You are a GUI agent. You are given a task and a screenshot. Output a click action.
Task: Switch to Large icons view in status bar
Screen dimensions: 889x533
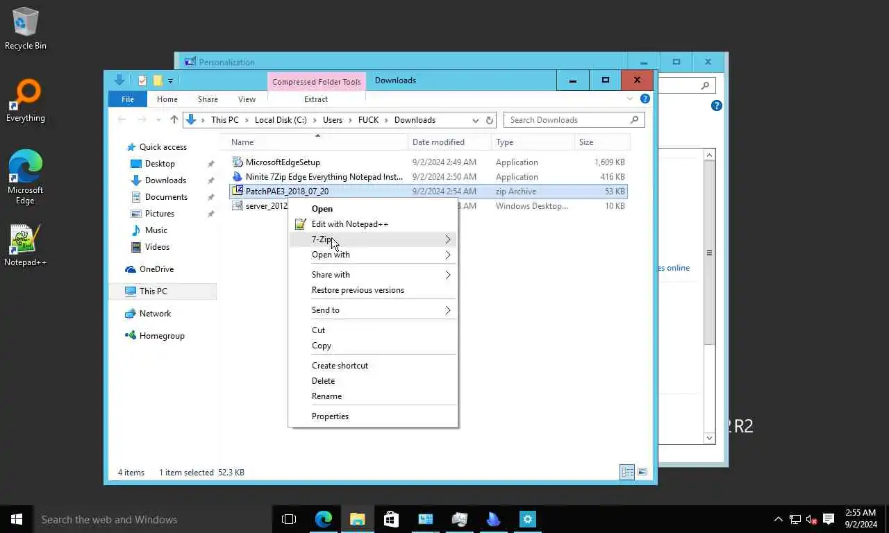click(x=642, y=473)
